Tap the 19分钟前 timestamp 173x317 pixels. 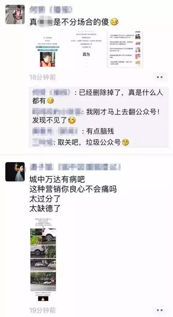pyautogui.click(x=43, y=310)
